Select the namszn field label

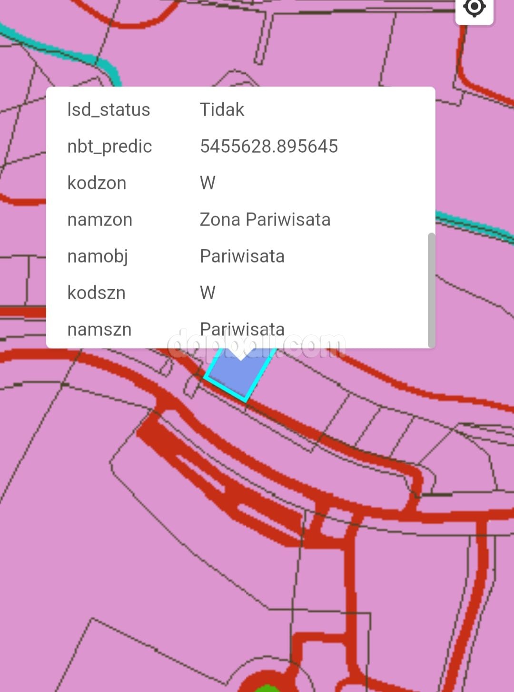tap(99, 330)
